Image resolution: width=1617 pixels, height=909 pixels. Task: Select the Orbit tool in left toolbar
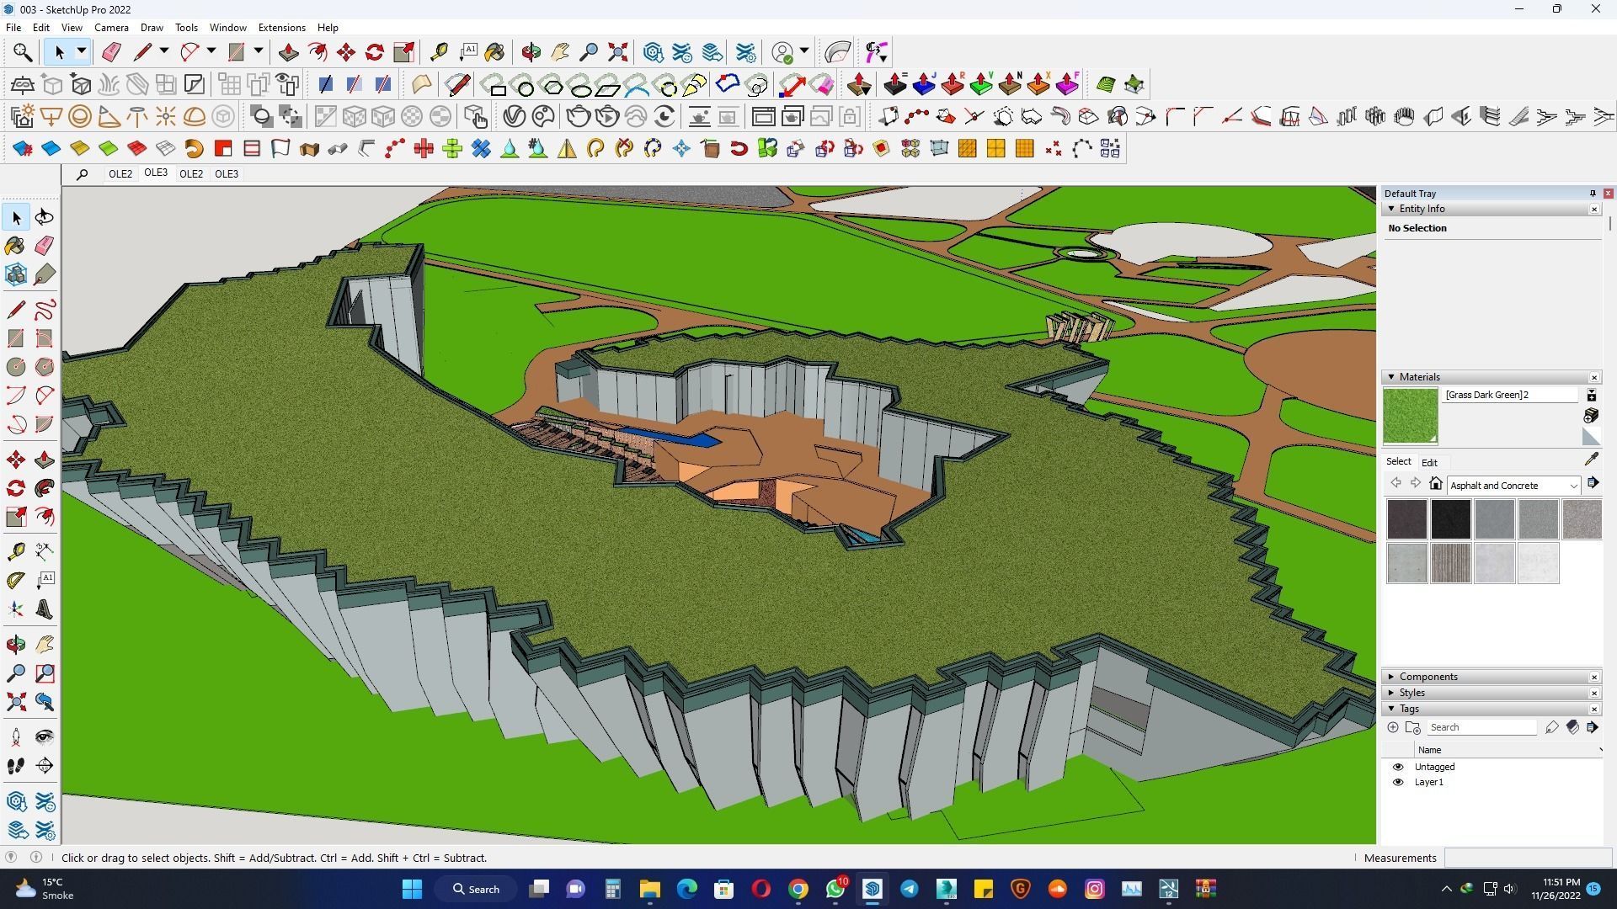15,645
